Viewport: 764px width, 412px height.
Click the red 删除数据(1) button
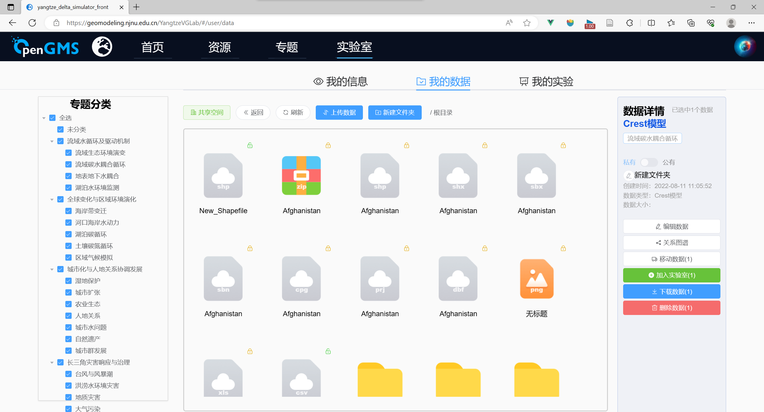pos(671,308)
